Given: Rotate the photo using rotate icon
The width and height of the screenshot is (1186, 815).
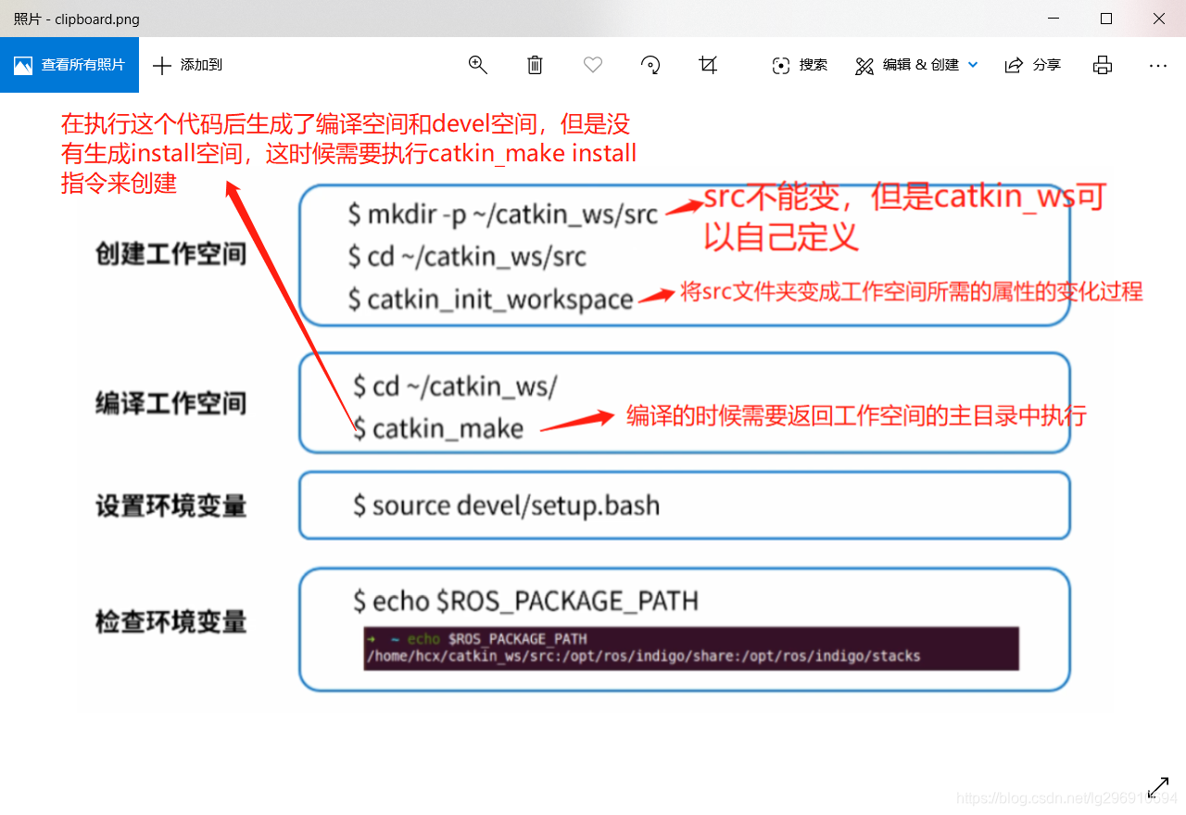Looking at the screenshot, I should (650, 65).
